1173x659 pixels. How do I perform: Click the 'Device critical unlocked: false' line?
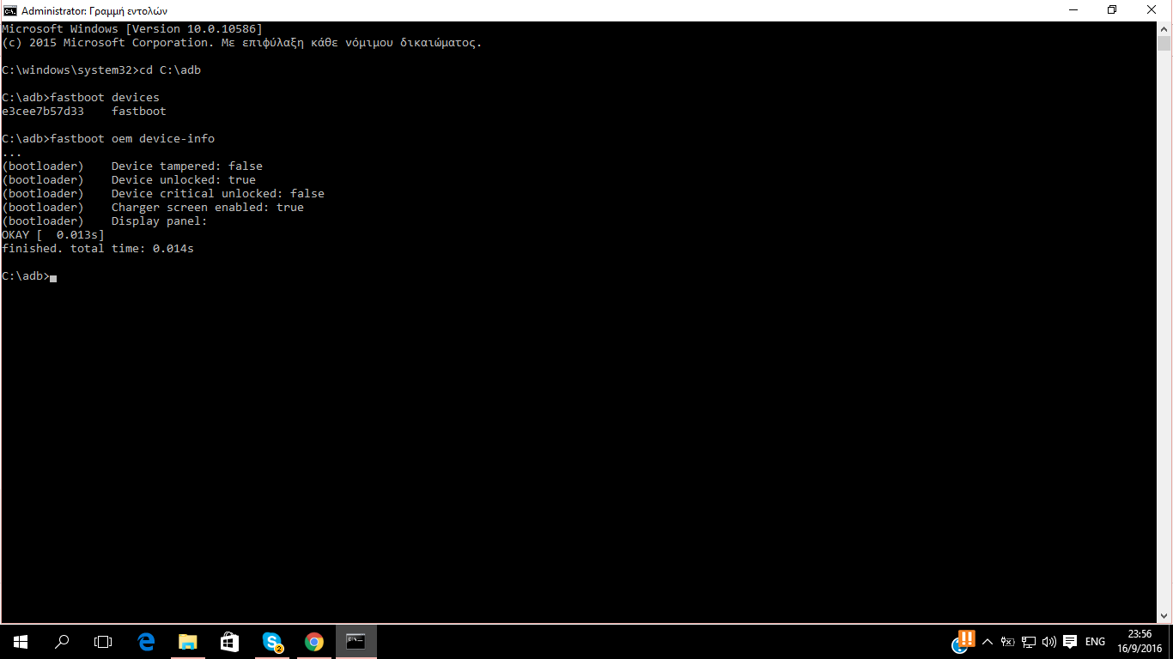163,194
